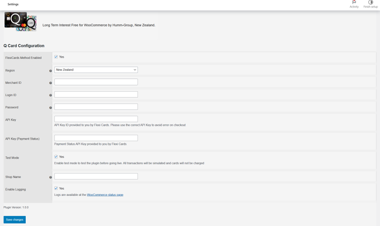Toggle the Enable Logging checkbox
Image resolution: width=380 pixels, height=226 pixels.
[56, 189]
